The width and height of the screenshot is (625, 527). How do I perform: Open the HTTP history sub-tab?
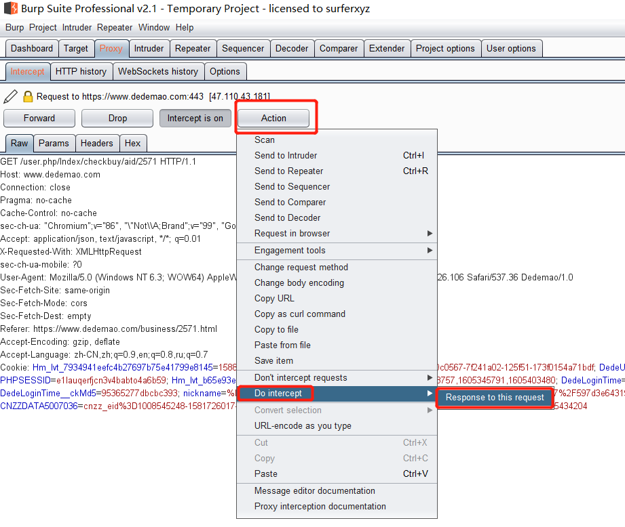81,72
